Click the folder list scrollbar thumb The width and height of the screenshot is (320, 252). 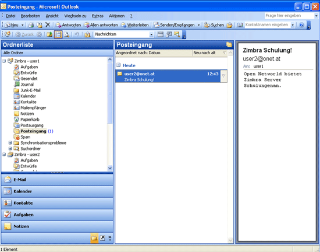click(x=109, y=93)
